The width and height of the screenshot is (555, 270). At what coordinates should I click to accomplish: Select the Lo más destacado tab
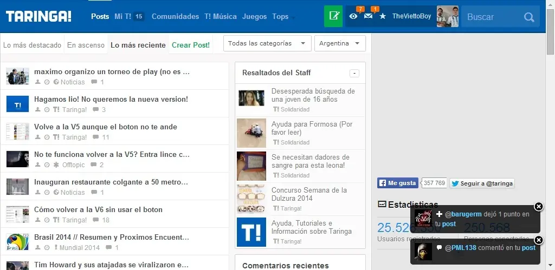(32, 45)
